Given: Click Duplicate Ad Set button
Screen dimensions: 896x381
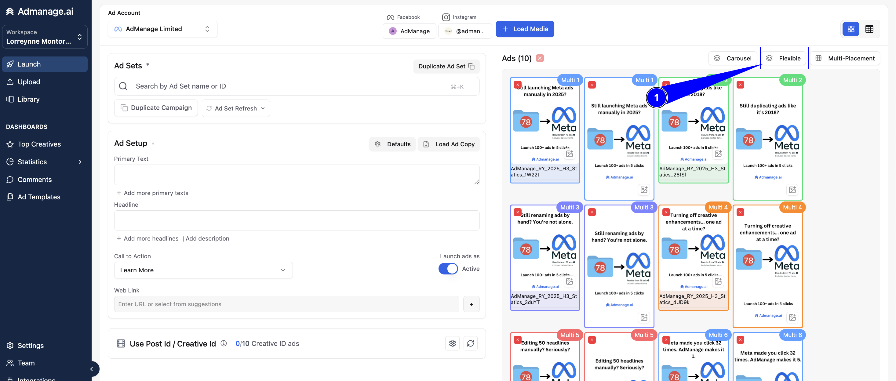Looking at the screenshot, I should [x=446, y=66].
